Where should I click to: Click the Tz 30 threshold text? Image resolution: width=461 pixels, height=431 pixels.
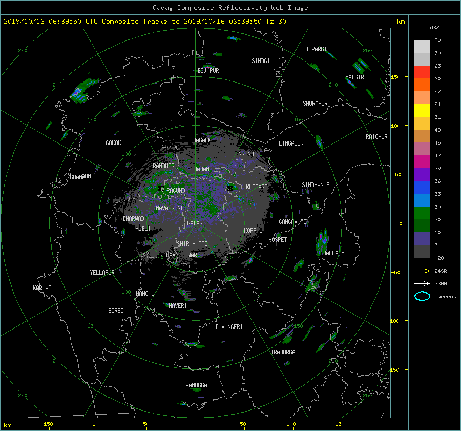[276, 22]
